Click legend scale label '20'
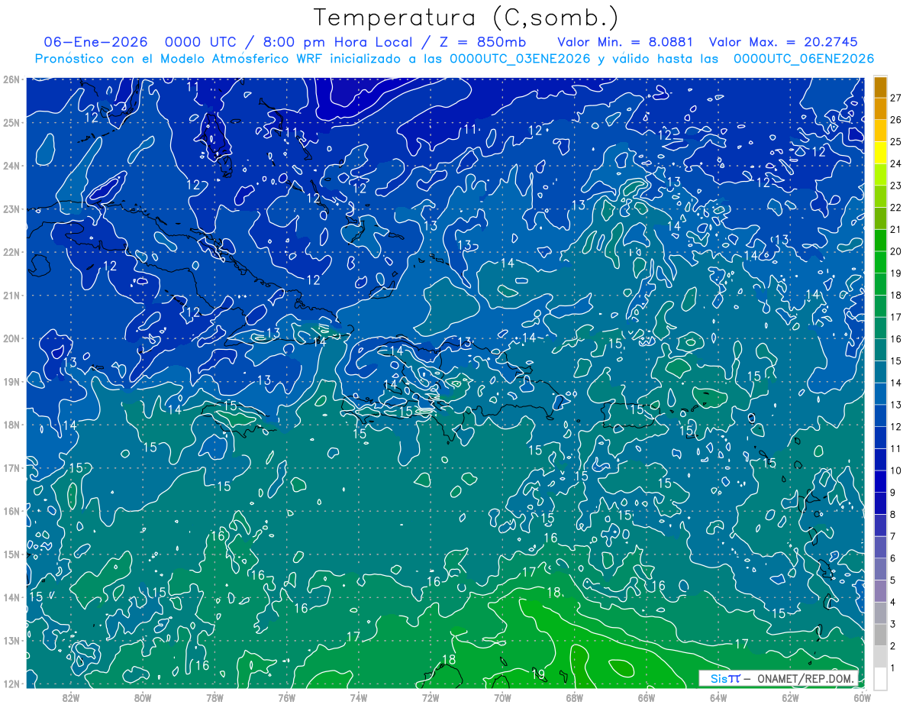 895,251
